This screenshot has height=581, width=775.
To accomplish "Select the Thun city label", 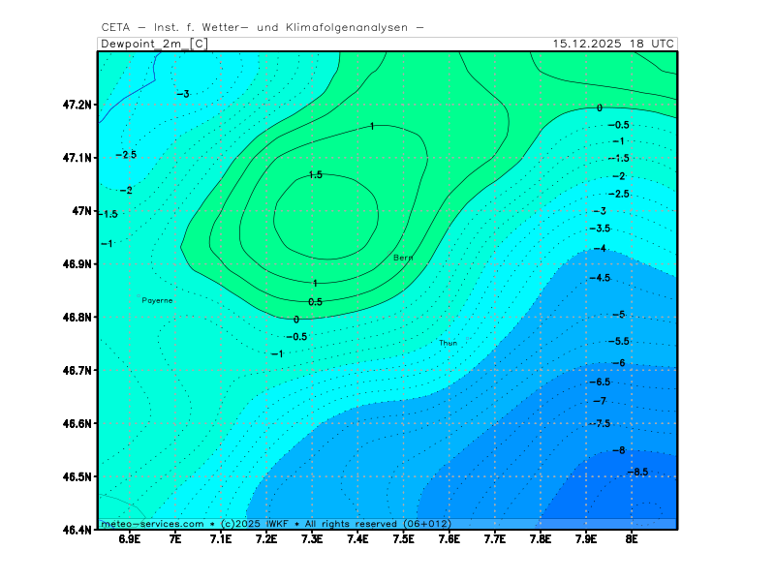I will 448,343.
